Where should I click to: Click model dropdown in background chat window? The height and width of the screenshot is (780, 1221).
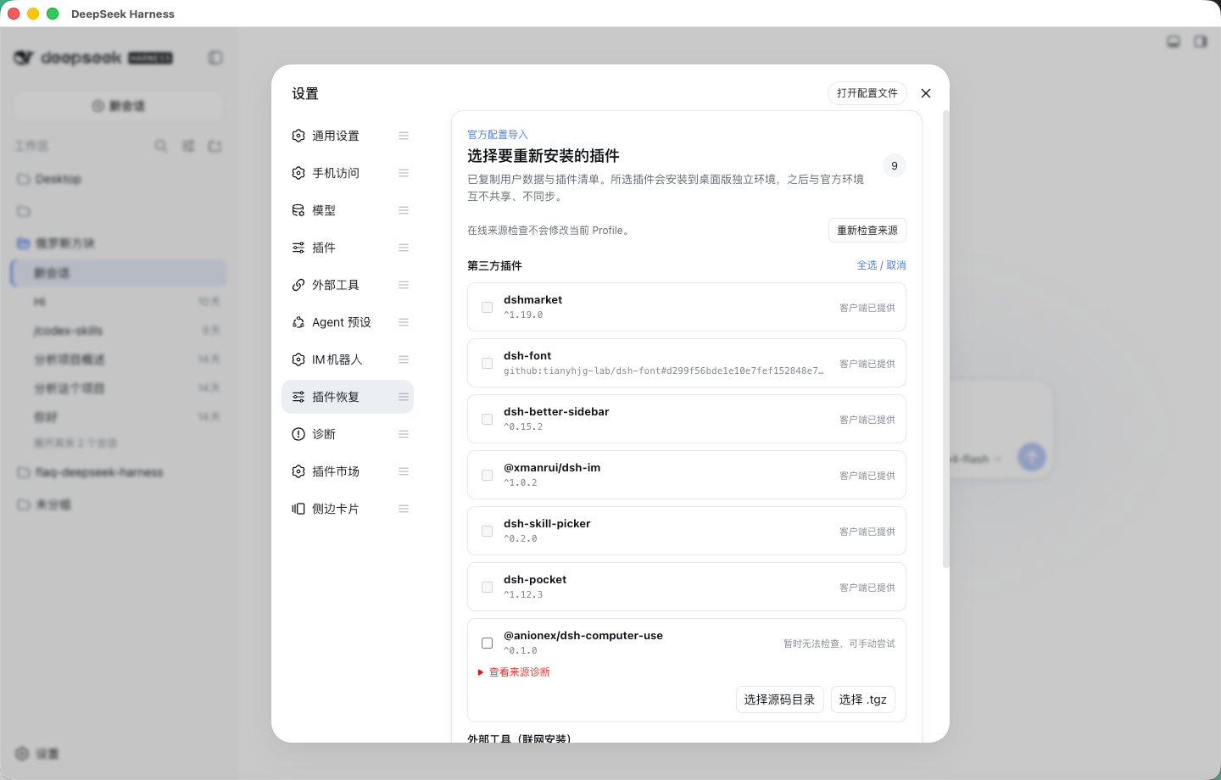tap(976, 459)
